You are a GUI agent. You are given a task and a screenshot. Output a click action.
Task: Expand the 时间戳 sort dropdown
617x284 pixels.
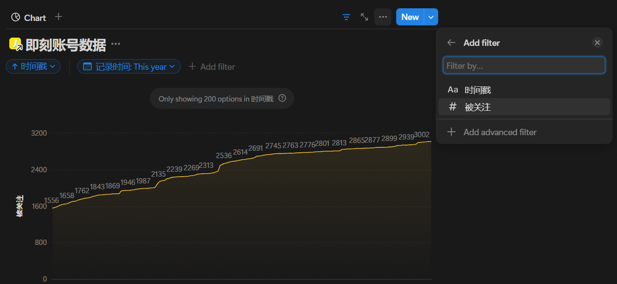(x=33, y=66)
